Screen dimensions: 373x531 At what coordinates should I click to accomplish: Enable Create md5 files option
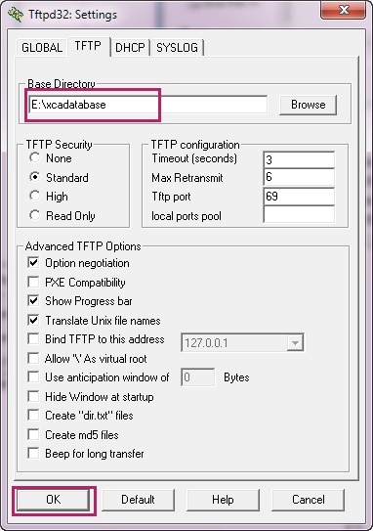pos(33,434)
